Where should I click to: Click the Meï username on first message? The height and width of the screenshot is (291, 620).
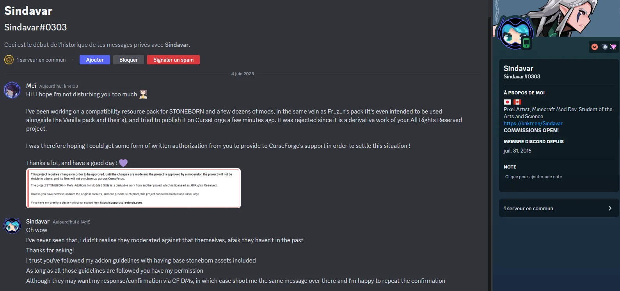31,86
